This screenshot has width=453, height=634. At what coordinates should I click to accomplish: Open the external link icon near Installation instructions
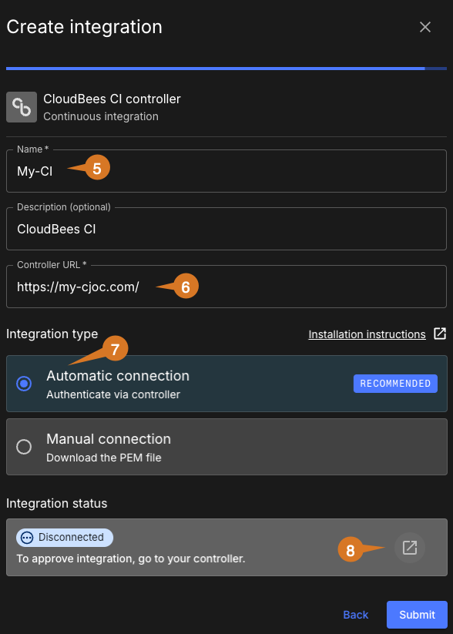(x=439, y=334)
